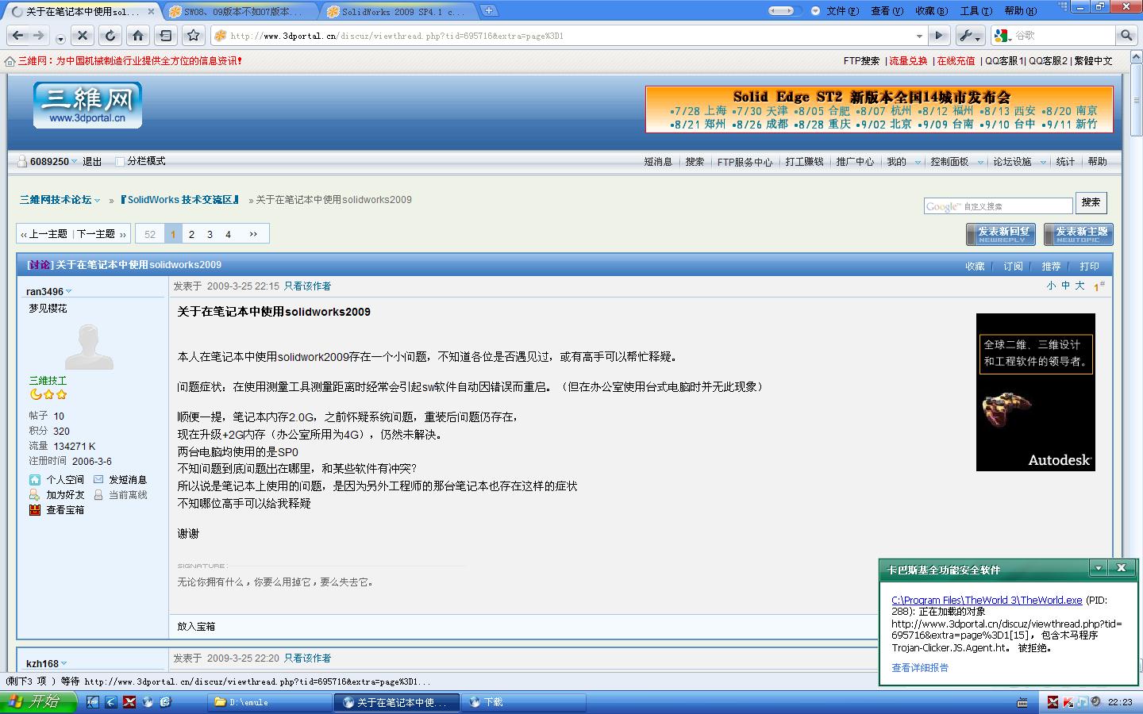Click the 三維网 site logo

tap(87, 105)
